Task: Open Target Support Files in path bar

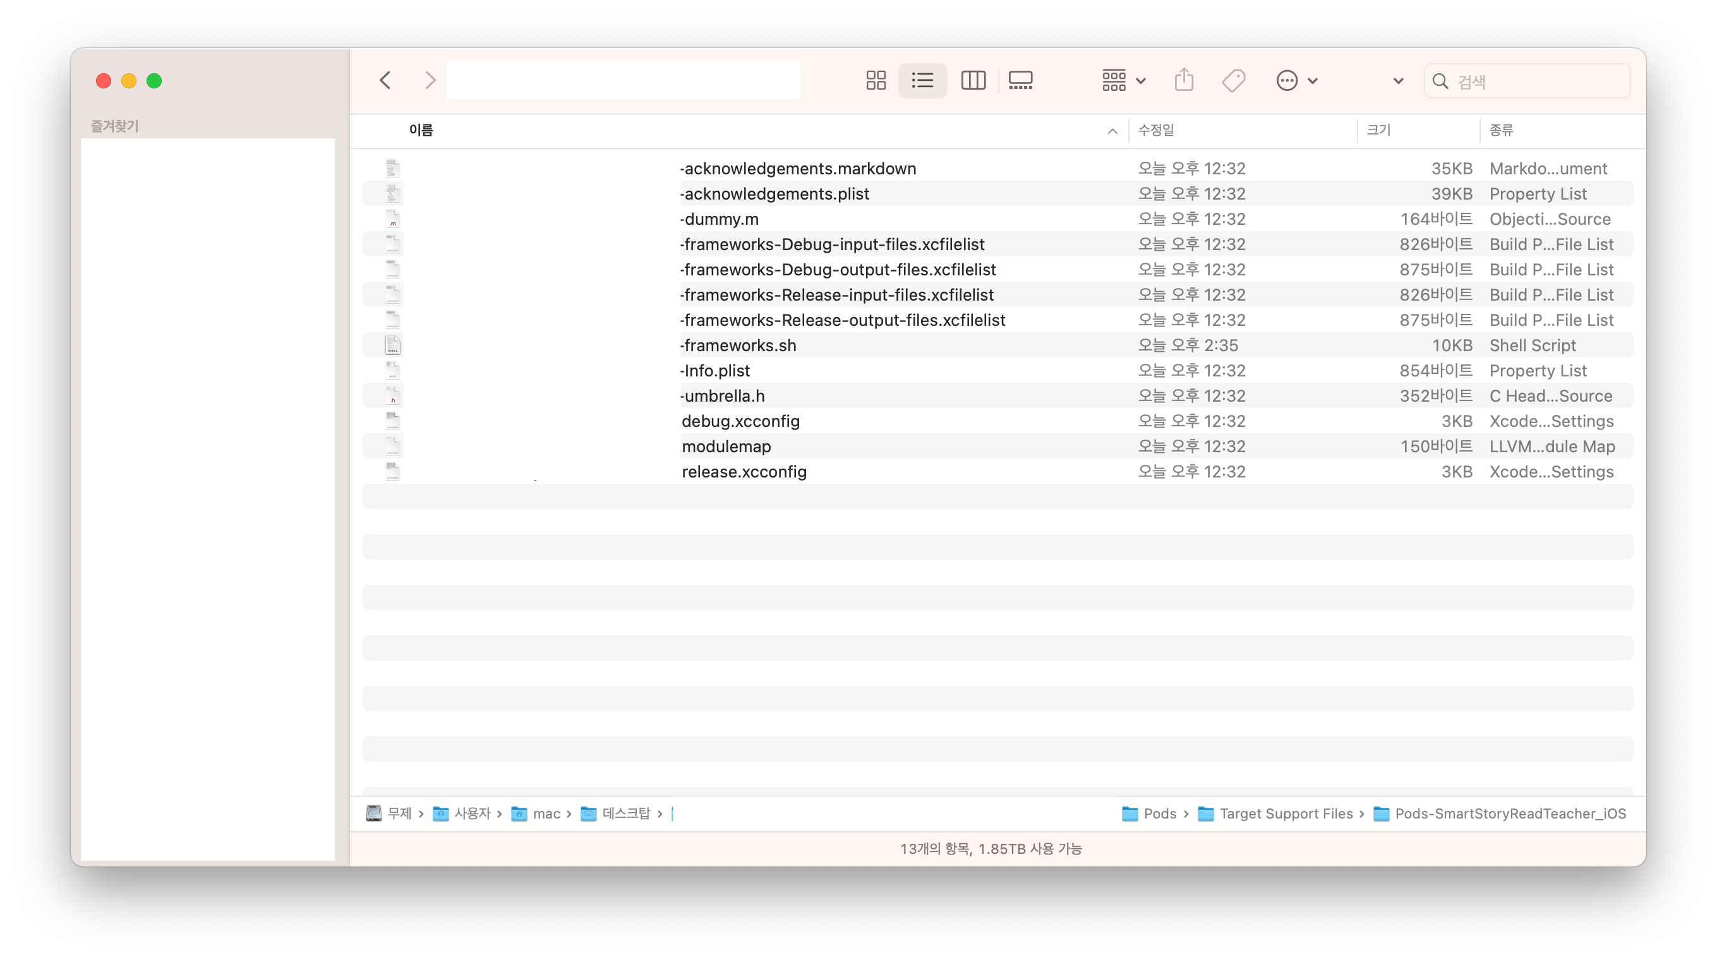Action: pyautogui.click(x=1285, y=813)
